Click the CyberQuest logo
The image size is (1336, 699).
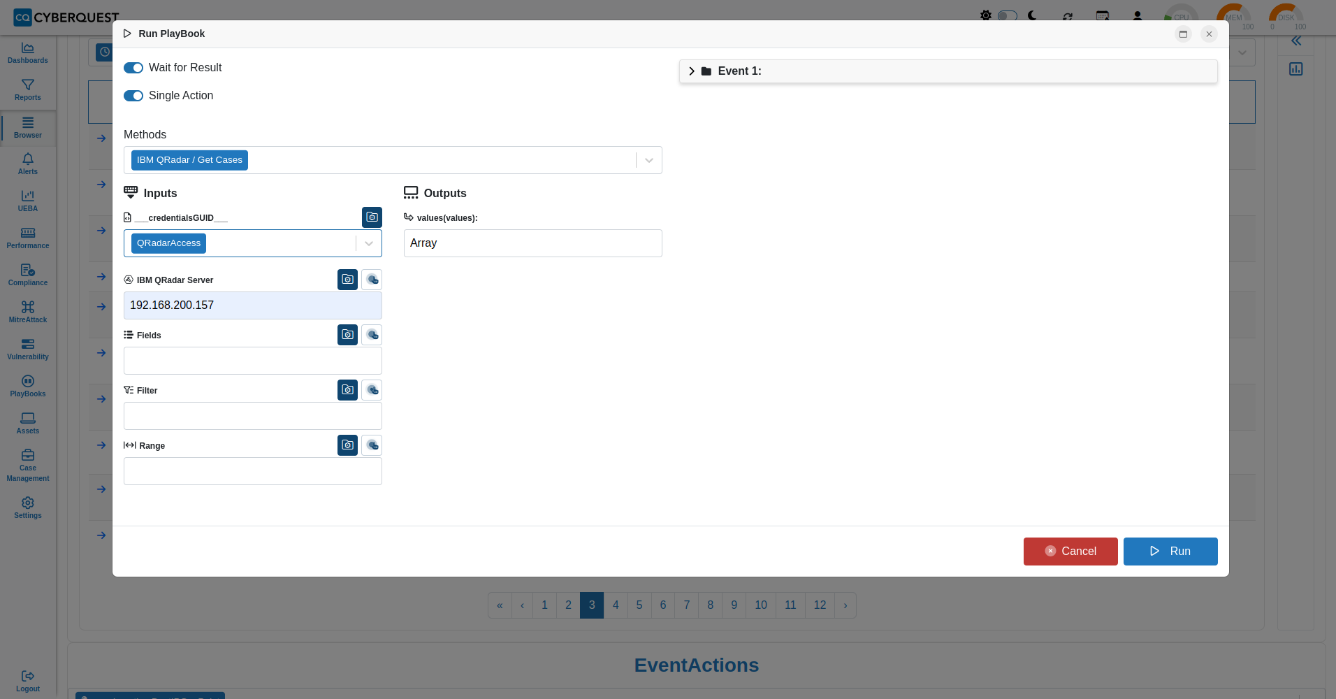pyautogui.click(x=66, y=17)
